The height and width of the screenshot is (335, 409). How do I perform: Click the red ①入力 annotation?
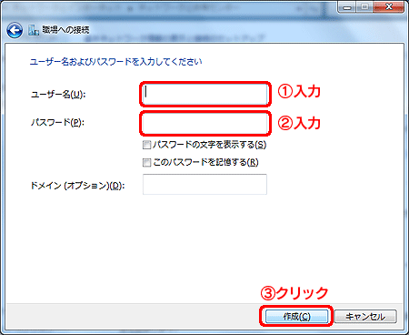pos(299,91)
